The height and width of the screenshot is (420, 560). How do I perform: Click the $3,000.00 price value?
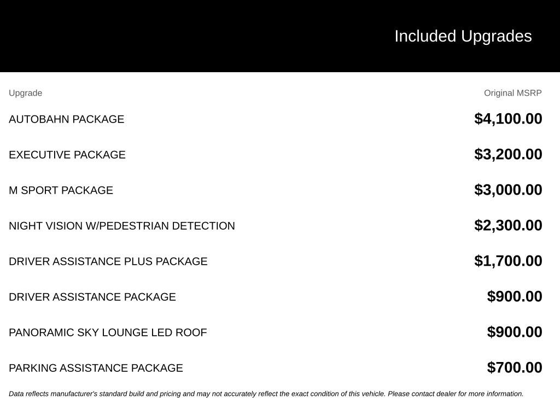[508, 190]
